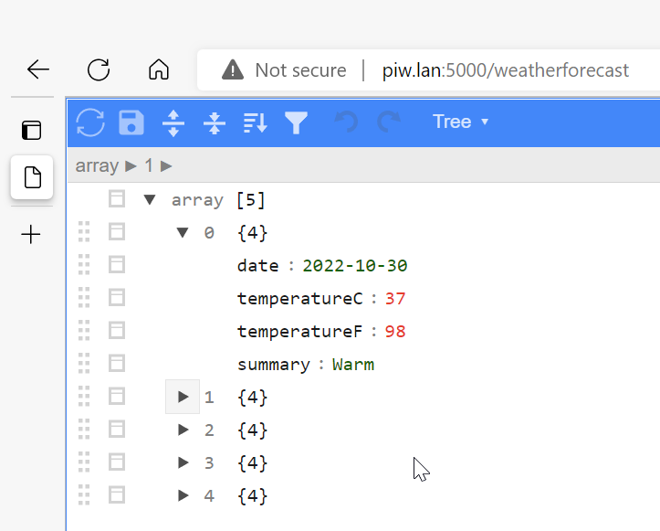Click the Not secure site warning
Screen dimensions: 660x531
point(285,69)
